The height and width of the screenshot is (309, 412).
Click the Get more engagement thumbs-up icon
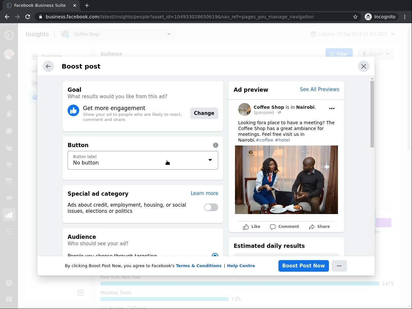73,110
